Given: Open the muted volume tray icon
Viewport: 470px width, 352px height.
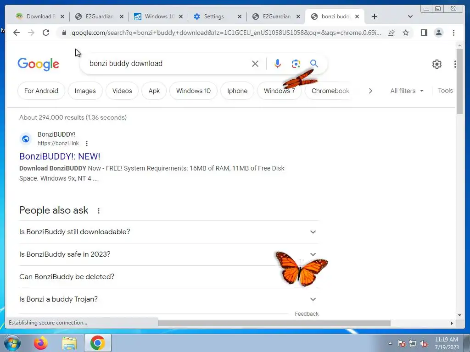Looking at the screenshot, I should [424, 344].
